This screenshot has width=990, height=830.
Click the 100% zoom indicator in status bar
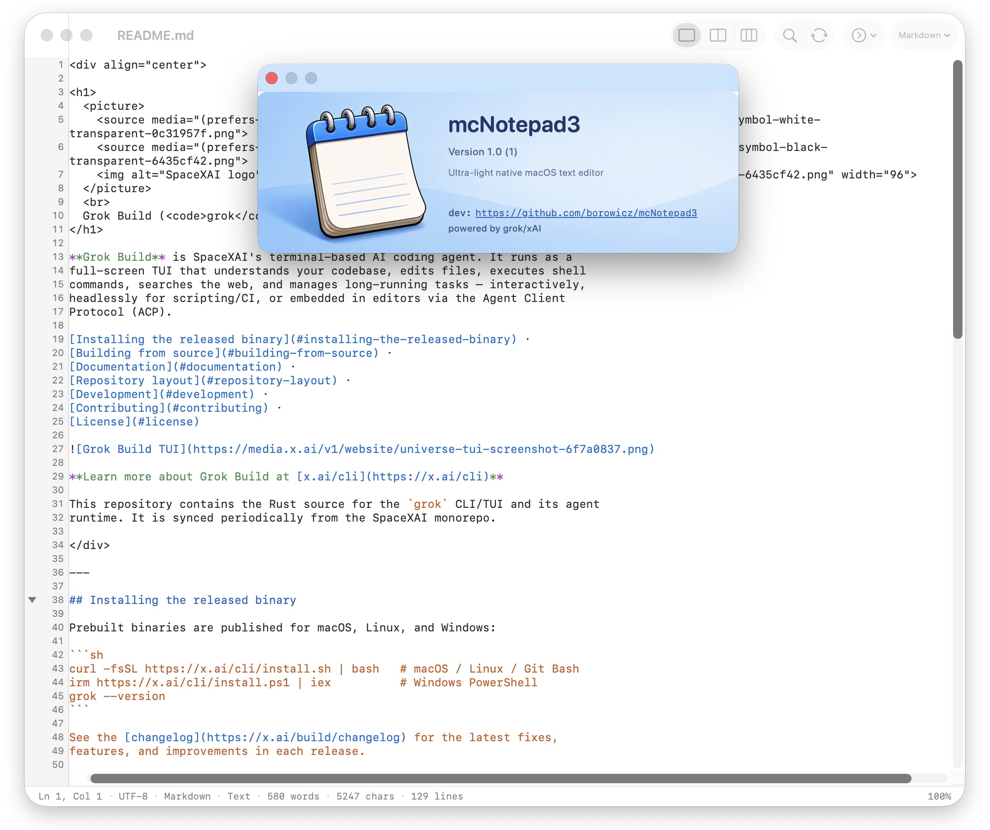coord(939,796)
